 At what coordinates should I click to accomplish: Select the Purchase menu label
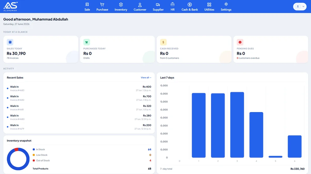(102, 10)
